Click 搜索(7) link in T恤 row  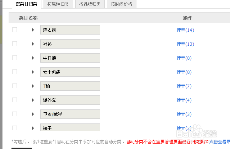point(184,86)
